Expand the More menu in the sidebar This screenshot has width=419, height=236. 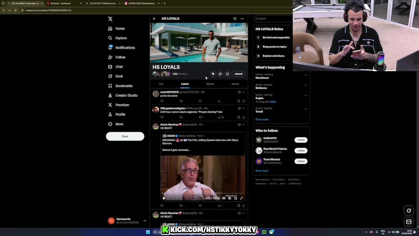[x=116, y=124]
